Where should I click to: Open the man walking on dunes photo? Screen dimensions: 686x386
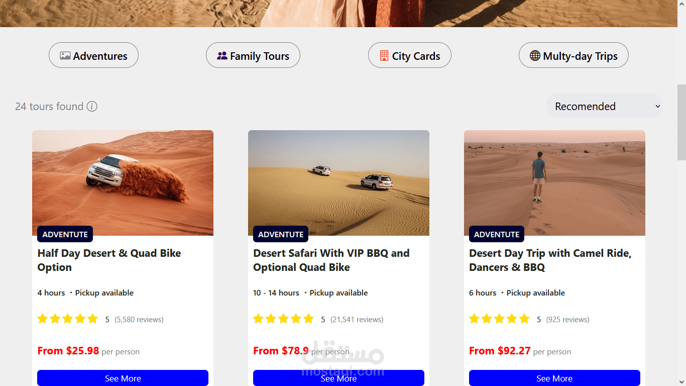pos(554,183)
